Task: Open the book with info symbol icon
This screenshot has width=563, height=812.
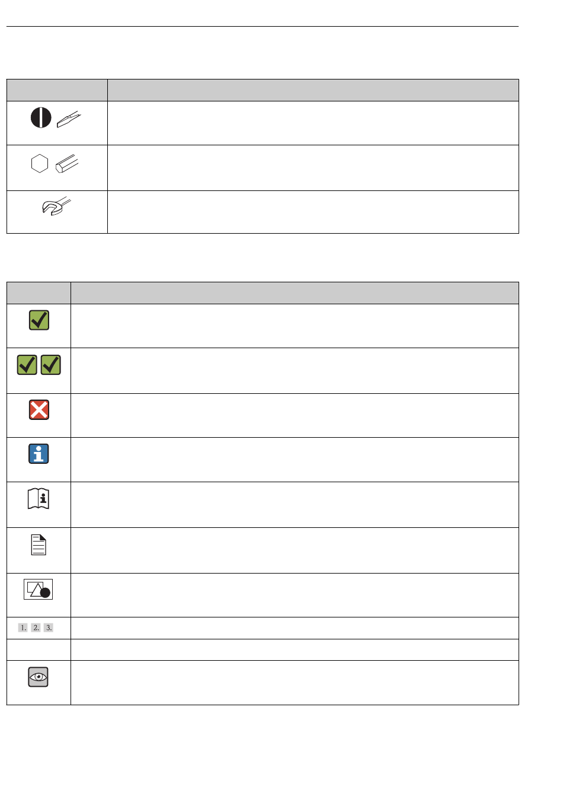Action: click(x=39, y=499)
